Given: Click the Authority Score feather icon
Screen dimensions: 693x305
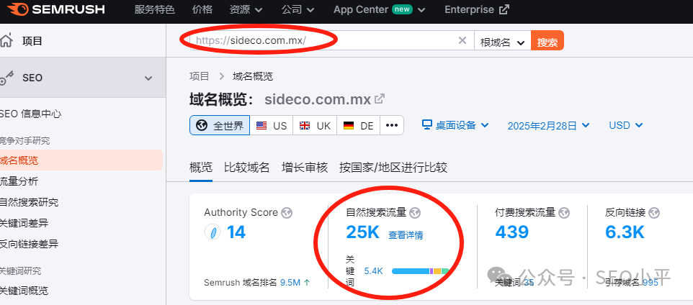Looking at the screenshot, I should 213,232.
